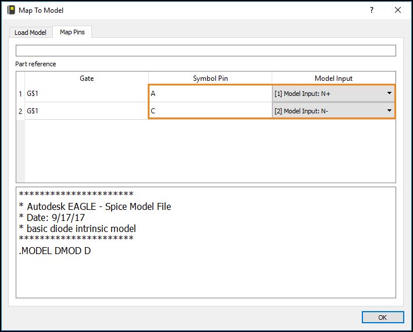The width and height of the screenshot is (413, 332).
Task: Click the EAGLE app icon in title bar
Action: (10, 10)
